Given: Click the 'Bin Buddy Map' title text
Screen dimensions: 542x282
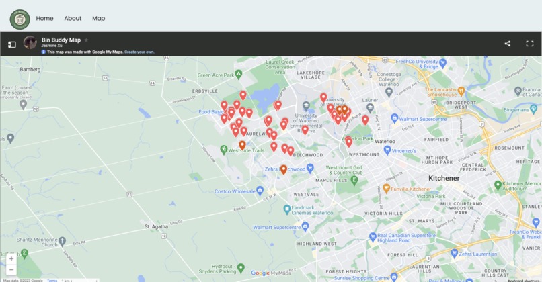Looking at the screenshot, I should tap(61, 40).
